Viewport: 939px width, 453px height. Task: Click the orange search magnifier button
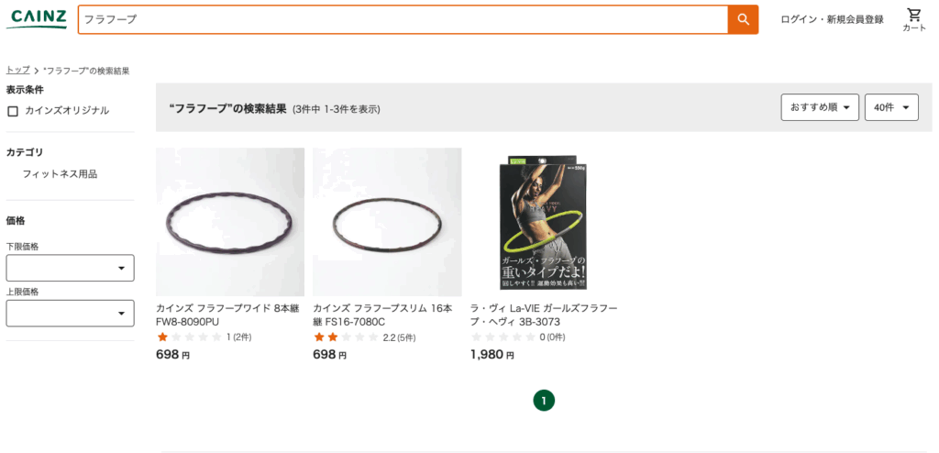coord(743,19)
